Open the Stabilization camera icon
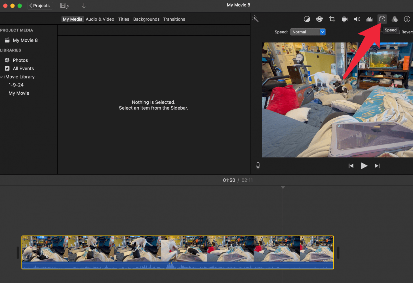This screenshot has width=413, height=283. pos(345,19)
